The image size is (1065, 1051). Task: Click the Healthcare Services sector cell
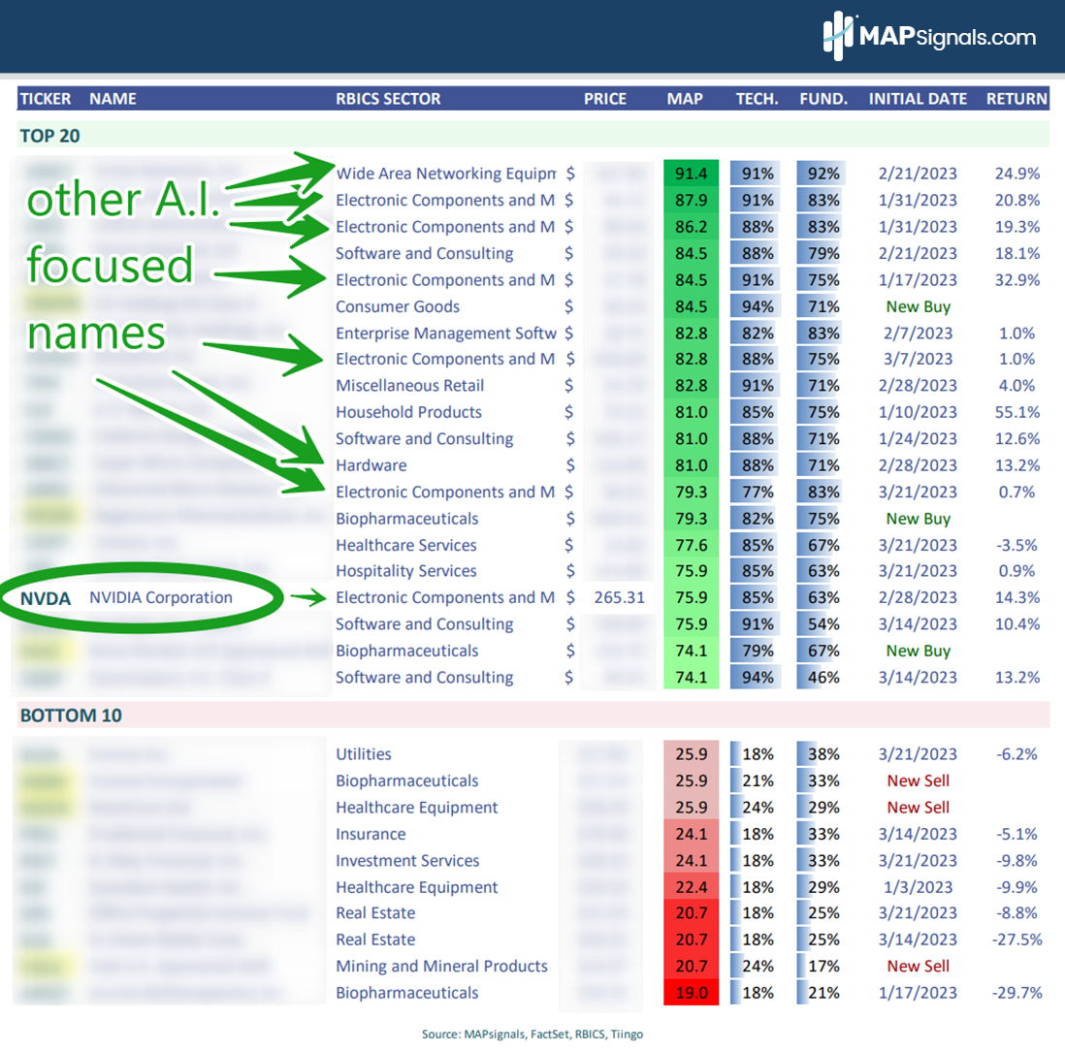[406, 545]
